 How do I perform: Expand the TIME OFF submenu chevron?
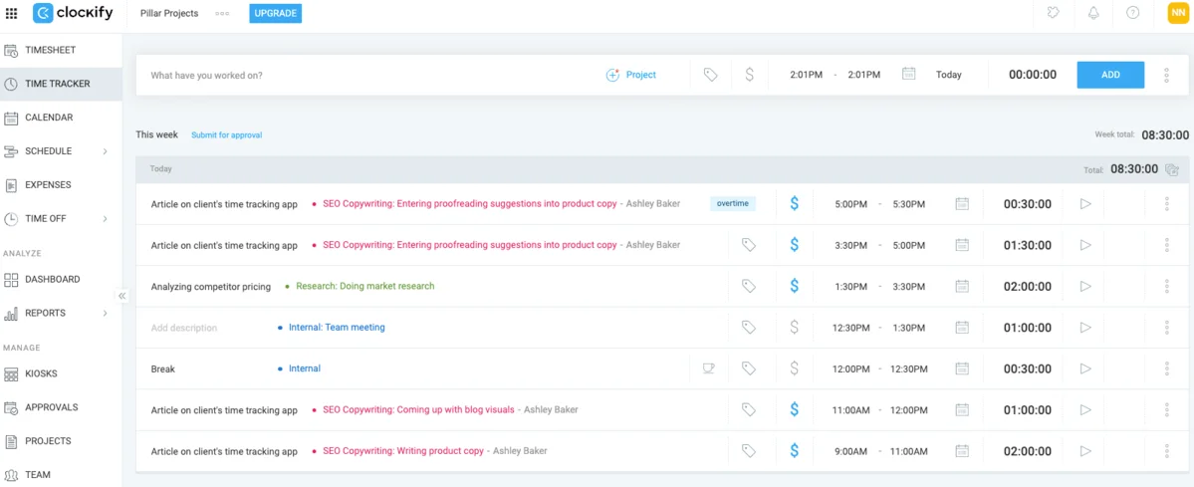point(106,219)
